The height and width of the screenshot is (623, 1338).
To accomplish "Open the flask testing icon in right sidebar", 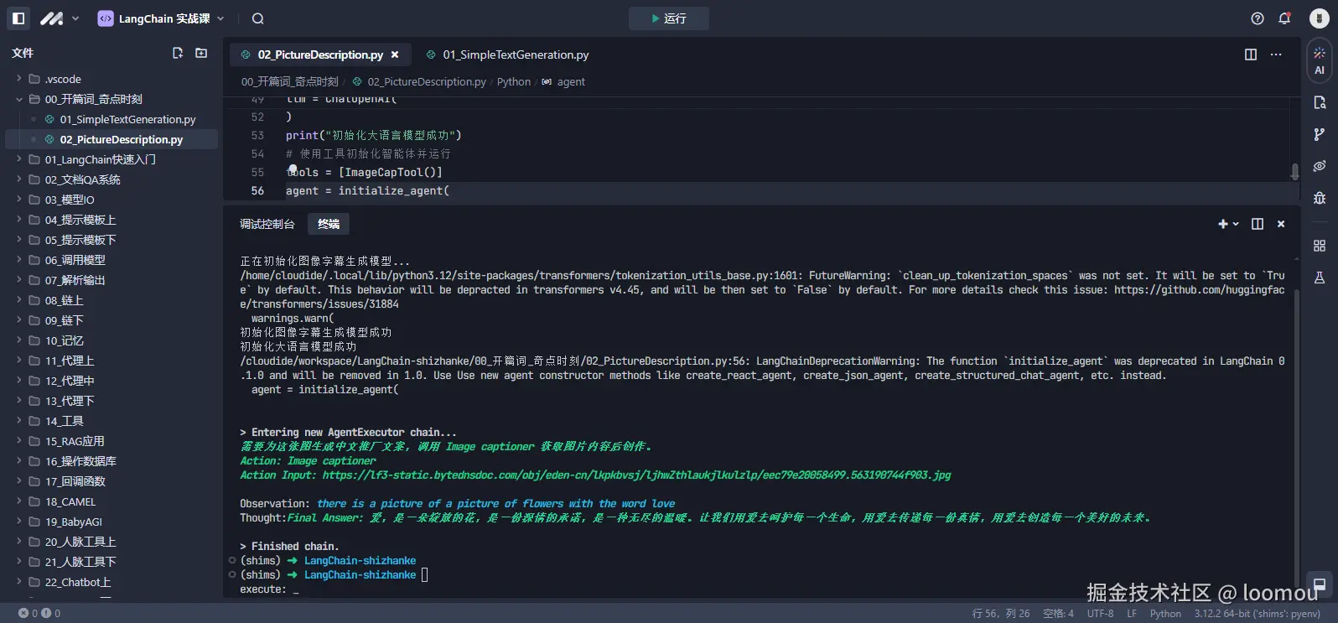I will coord(1320,278).
